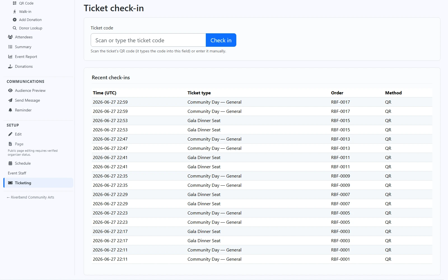Click the Walk-in person icon
This screenshot has width=448, height=280.
pos(15,11)
